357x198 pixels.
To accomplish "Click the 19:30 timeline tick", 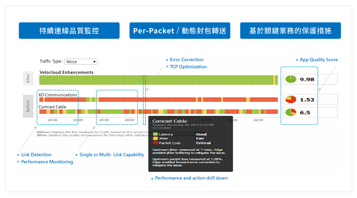I will [104, 120].
